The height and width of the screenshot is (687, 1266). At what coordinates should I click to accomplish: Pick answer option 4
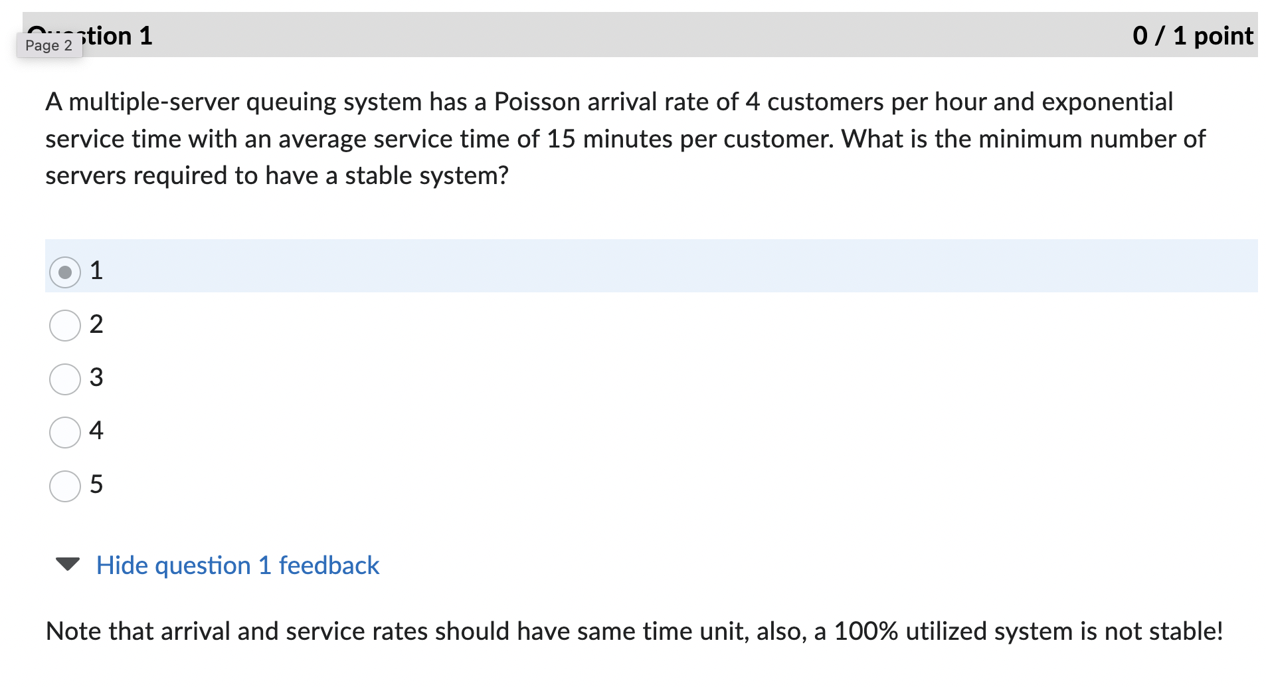(64, 432)
